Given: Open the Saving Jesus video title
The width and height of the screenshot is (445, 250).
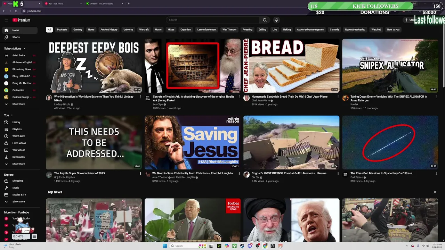Looking at the screenshot, I should click(192, 173).
